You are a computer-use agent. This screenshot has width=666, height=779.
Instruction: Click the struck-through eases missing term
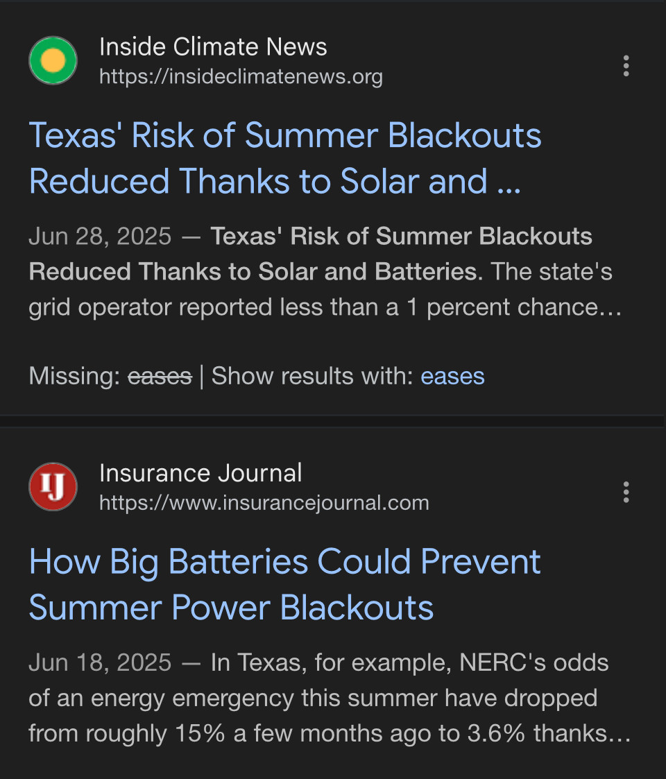coord(160,376)
